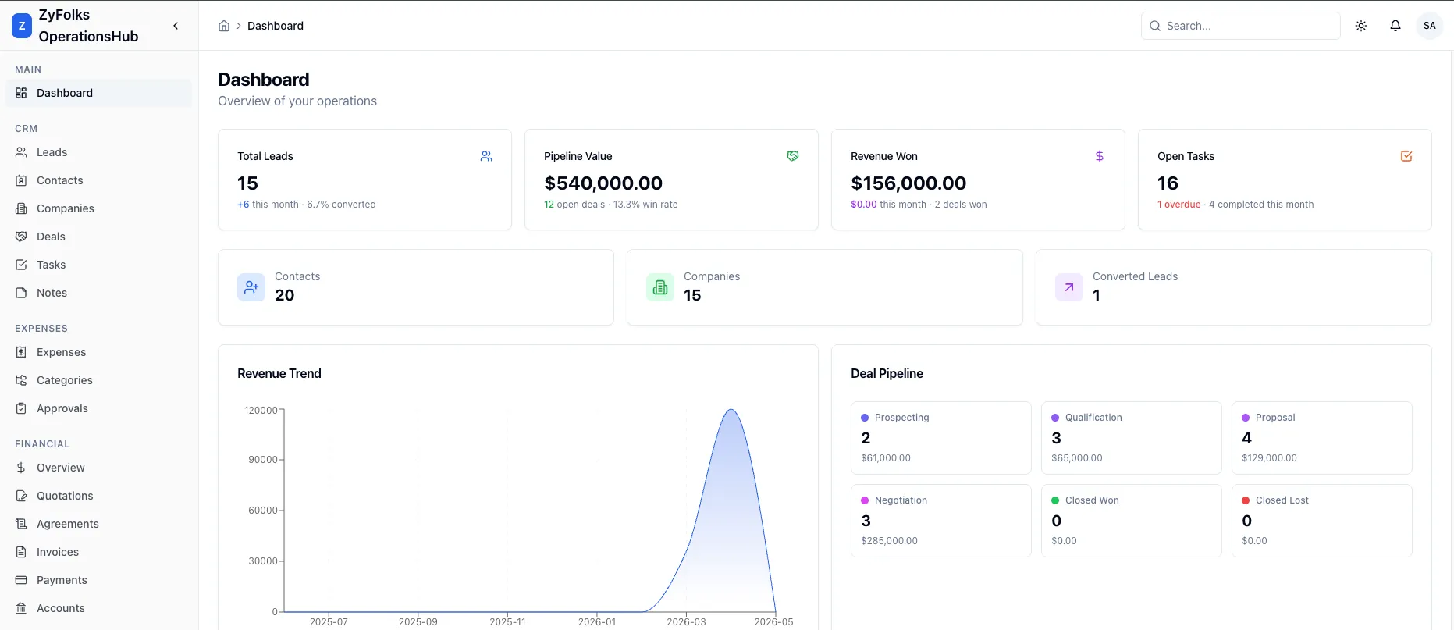1454x630 pixels.
Task: Click the Expenses sidebar icon
Action: coord(21,352)
